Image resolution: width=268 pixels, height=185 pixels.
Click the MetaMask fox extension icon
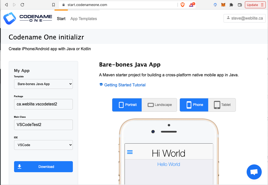coord(223,5)
